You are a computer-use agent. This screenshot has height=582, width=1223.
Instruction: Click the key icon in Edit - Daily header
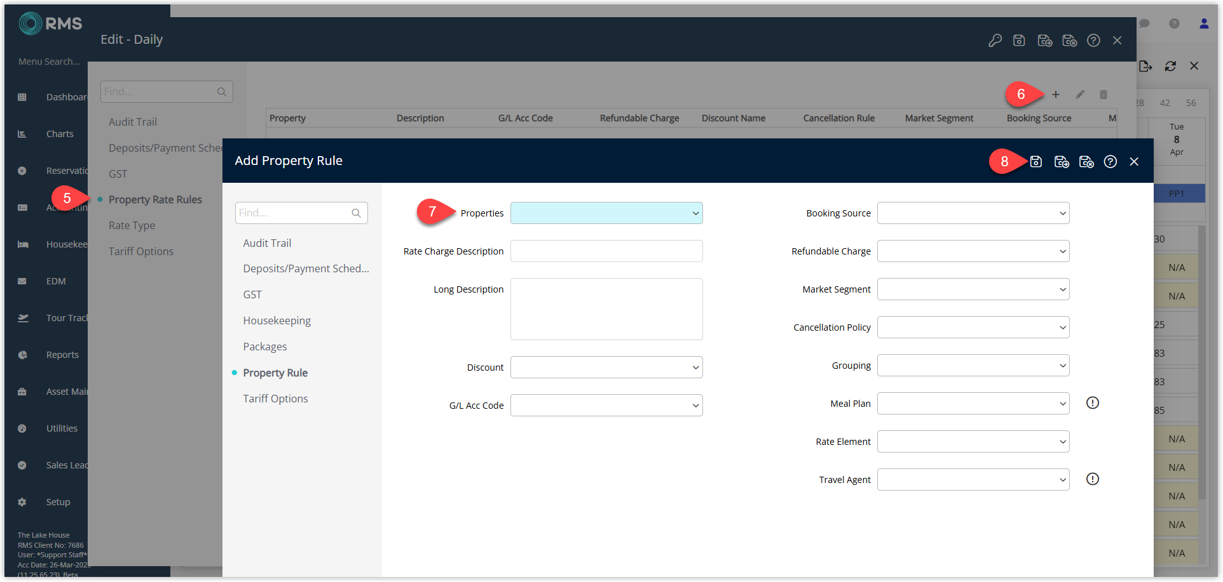click(995, 41)
